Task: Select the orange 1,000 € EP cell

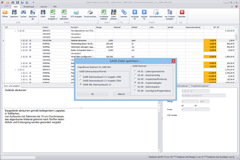Action: point(210,41)
